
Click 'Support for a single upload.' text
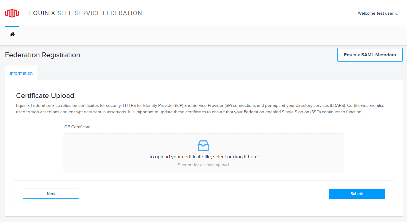click(x=204, y=165)
